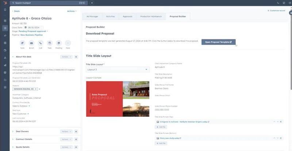The width and height of the screenshot is (292, 151).
Task: Schedule a meeting with Meeting icon
Action: coord(59,43)
